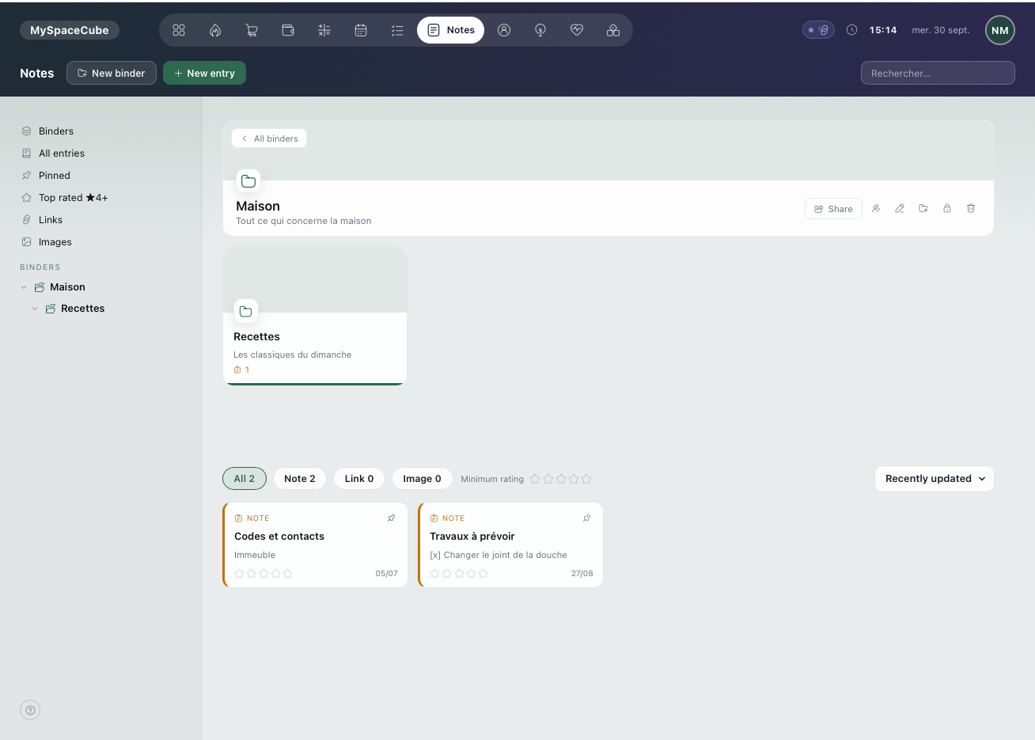The height and width of the screenshot is (740, 1035).
Task: Open the Recently updated sort dropdown
Action: [x=935, y=479]
